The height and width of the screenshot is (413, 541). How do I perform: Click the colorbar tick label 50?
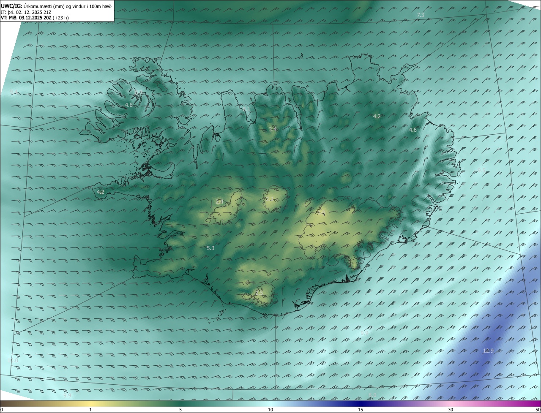pos(538,410)
